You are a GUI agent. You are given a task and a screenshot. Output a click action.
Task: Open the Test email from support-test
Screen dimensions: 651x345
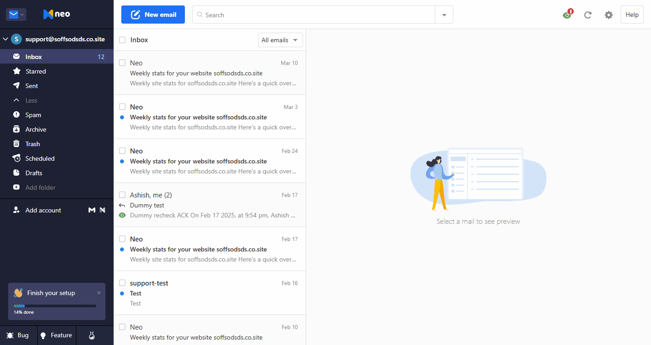(210, 293)
